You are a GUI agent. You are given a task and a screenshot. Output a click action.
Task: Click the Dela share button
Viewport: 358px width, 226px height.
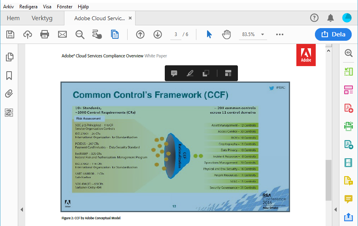click(x=333, y=34)
